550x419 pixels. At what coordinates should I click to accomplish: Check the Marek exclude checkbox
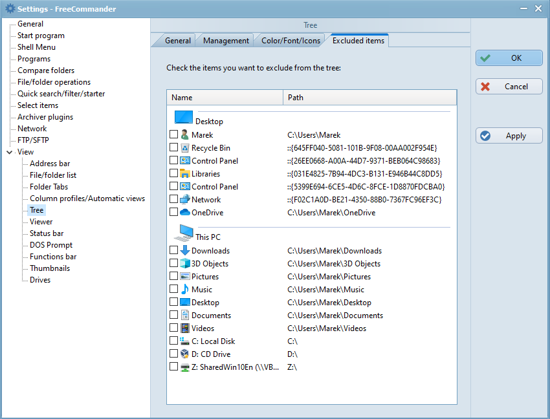point(173,134)
